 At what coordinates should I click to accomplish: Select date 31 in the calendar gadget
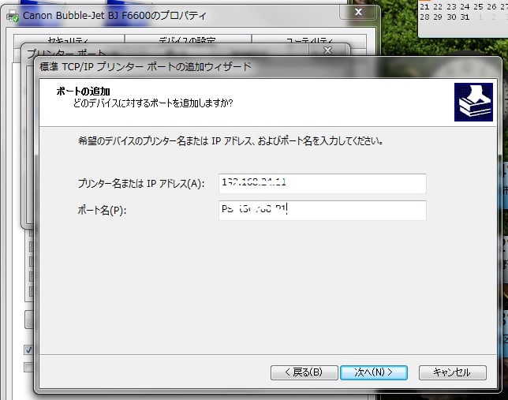pyautogui.click(x=465, y=17)
